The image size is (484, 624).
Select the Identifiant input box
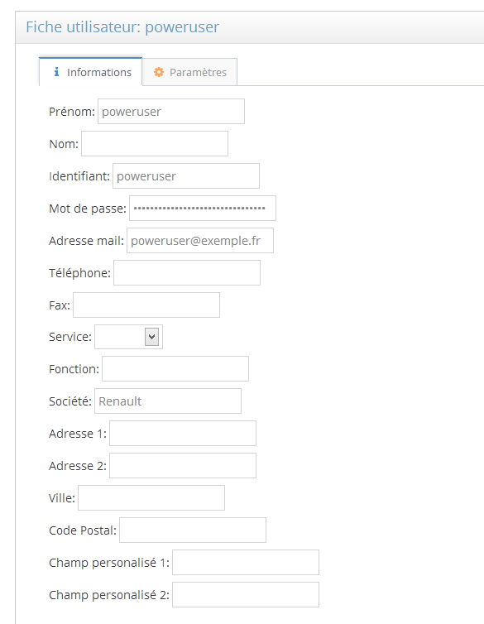click(186, 176)
